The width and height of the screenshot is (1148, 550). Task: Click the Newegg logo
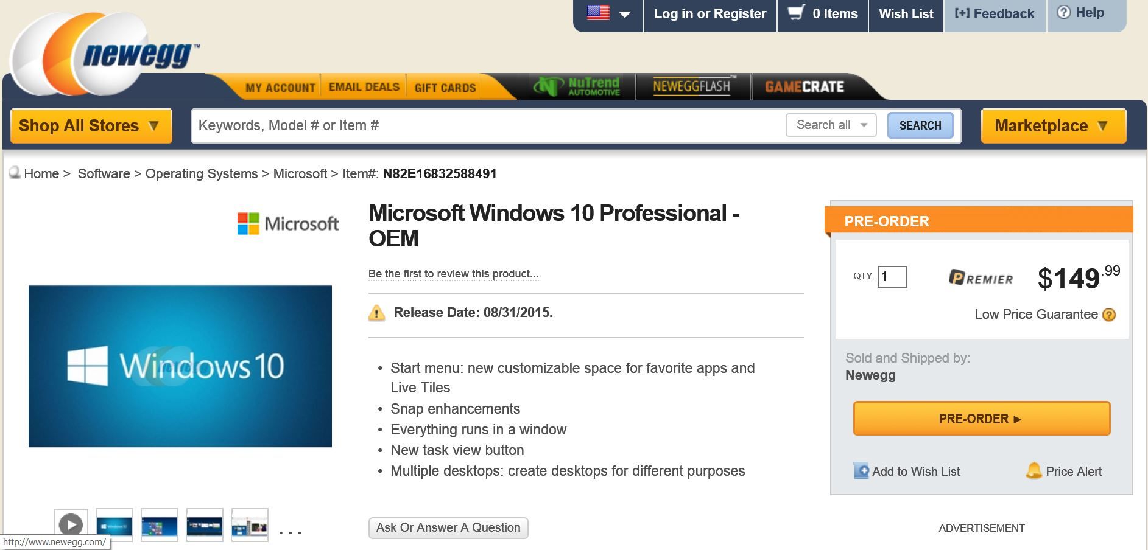tap(104, 55)
